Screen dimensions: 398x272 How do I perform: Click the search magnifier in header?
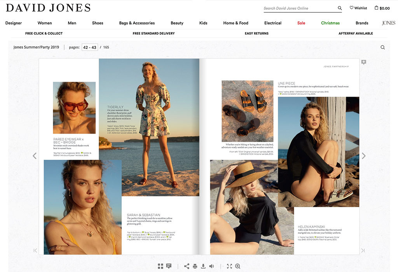(340, 8)
